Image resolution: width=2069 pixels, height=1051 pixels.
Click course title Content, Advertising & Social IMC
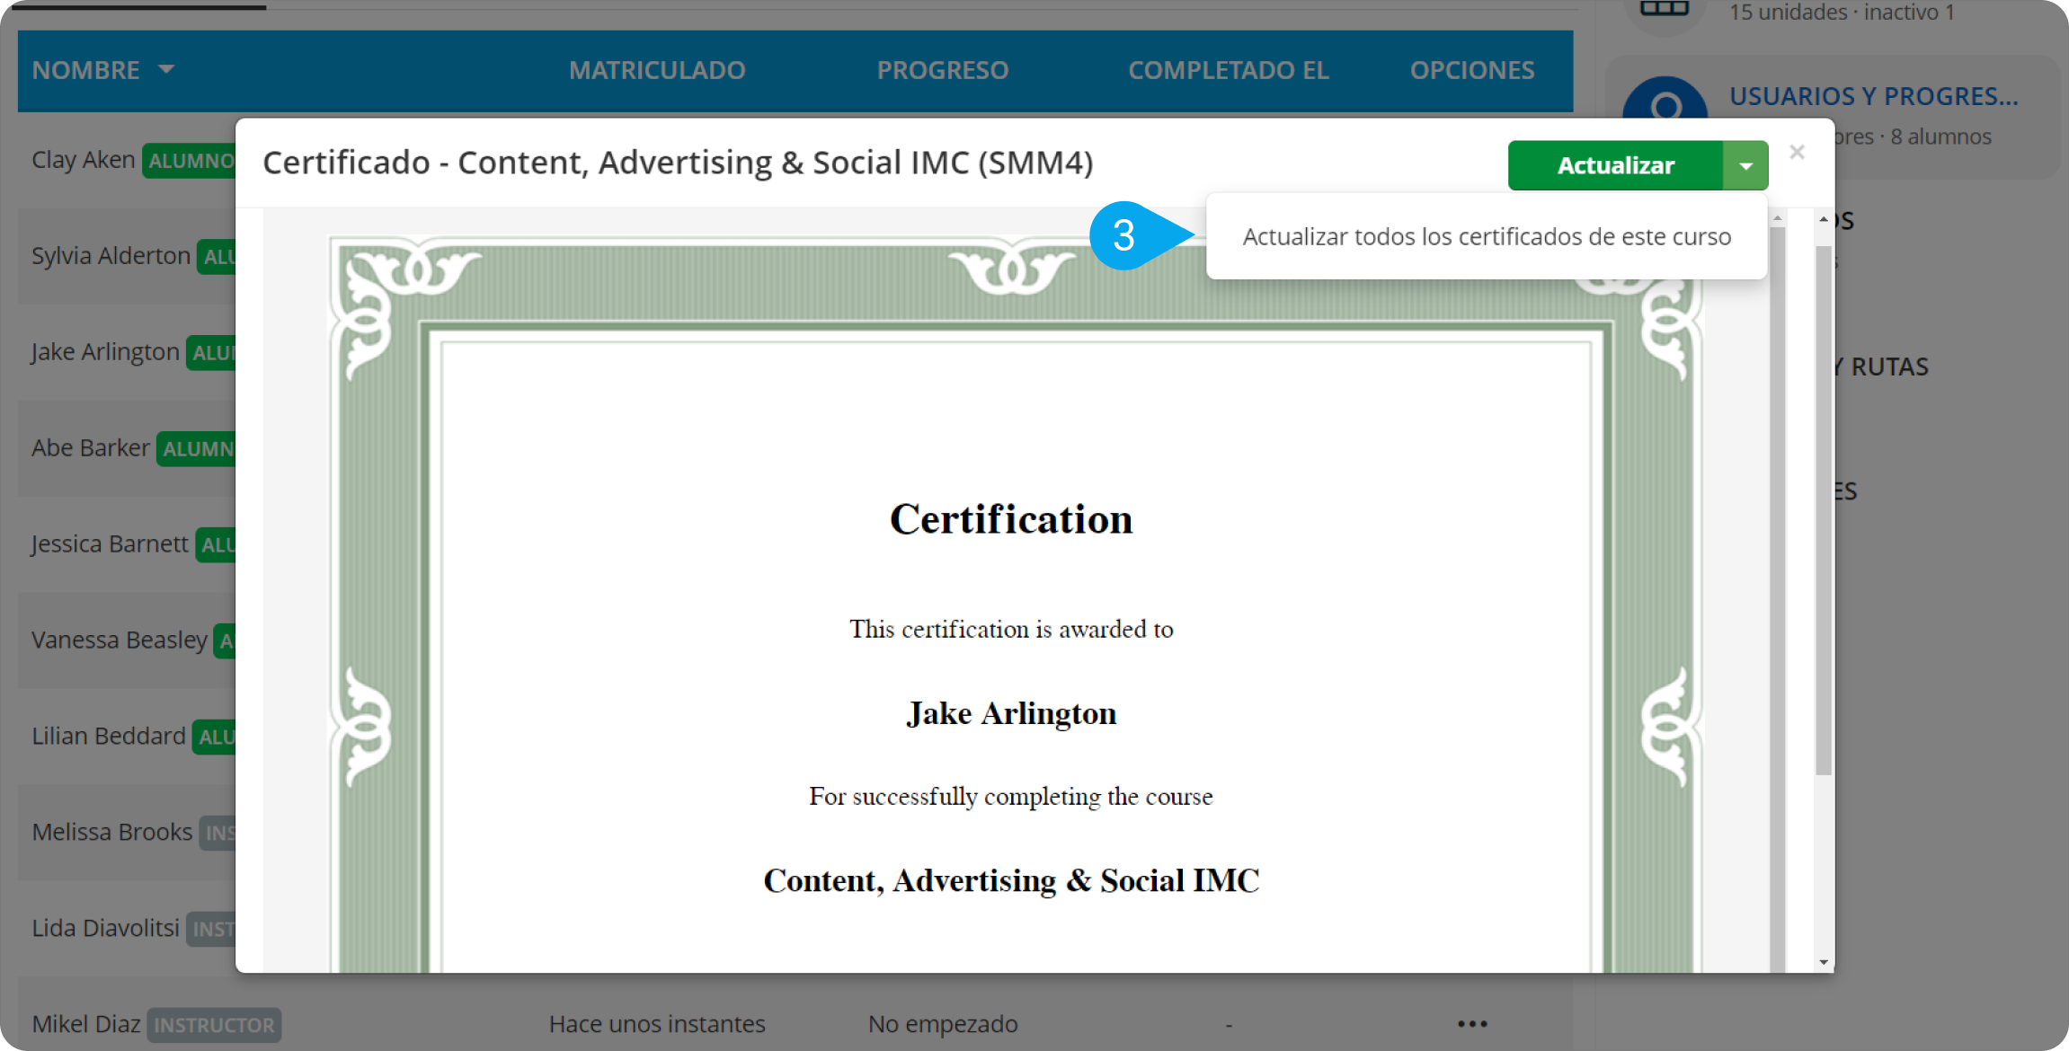click(1011, 880)
